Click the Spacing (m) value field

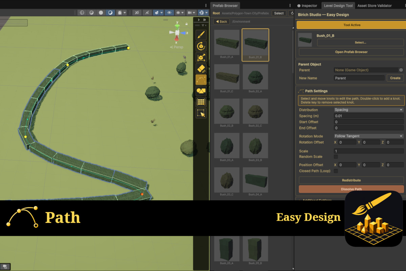tap(369, 116)
